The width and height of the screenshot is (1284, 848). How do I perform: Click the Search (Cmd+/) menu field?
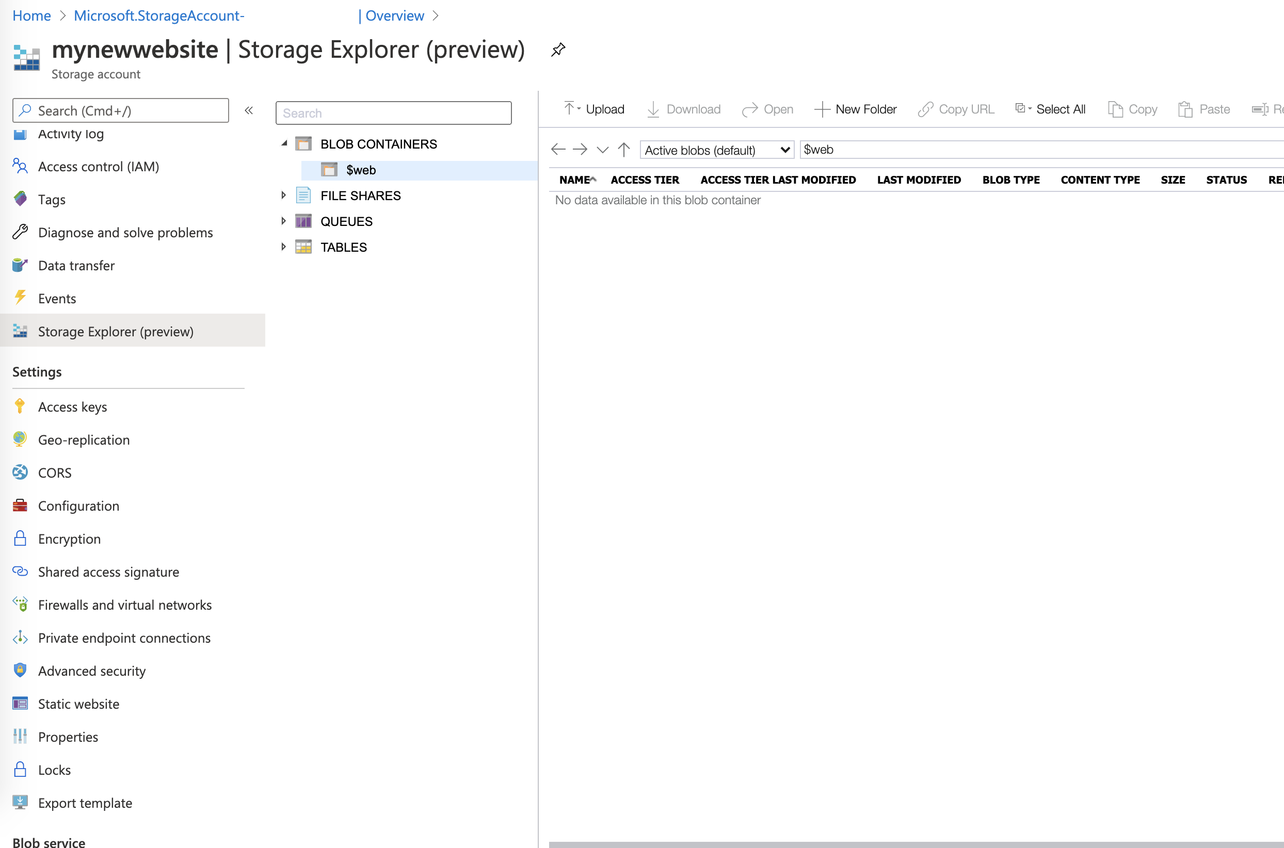[x=121, y=110]
